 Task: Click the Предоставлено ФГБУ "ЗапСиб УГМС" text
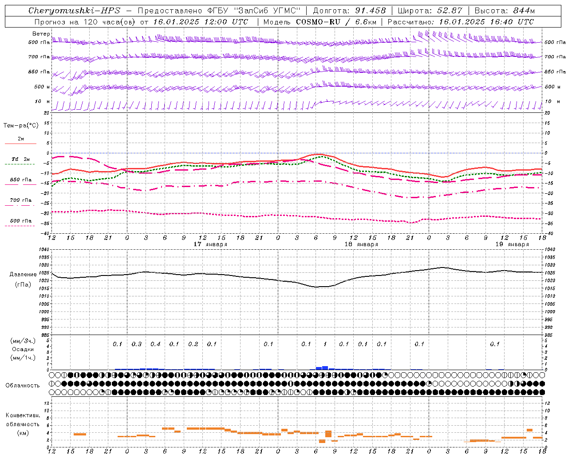pyautogui.click(x=219, y=11)
